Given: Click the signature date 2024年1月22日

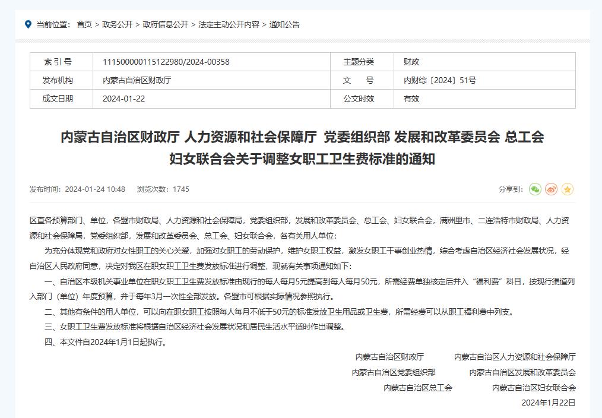Looking at the screenshot, I should click(x=549, y=403).
